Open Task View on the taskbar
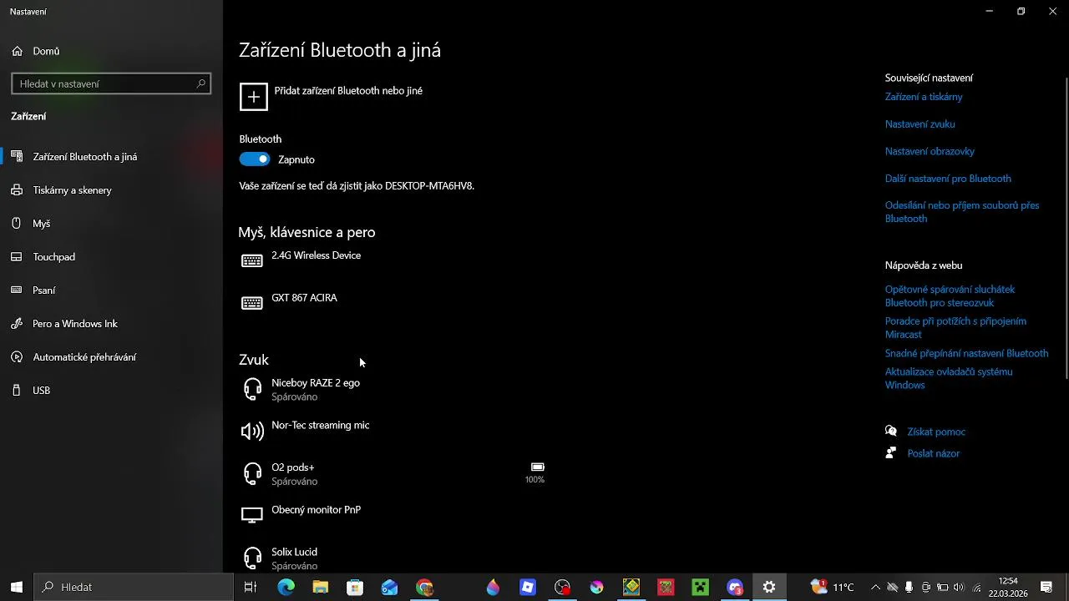1069x601 pixels. coord(251,588)
